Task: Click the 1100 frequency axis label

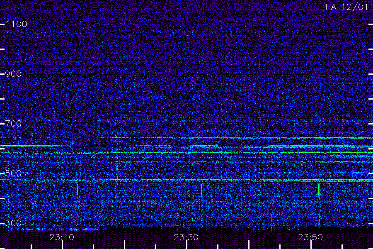Action: (16, 24)
